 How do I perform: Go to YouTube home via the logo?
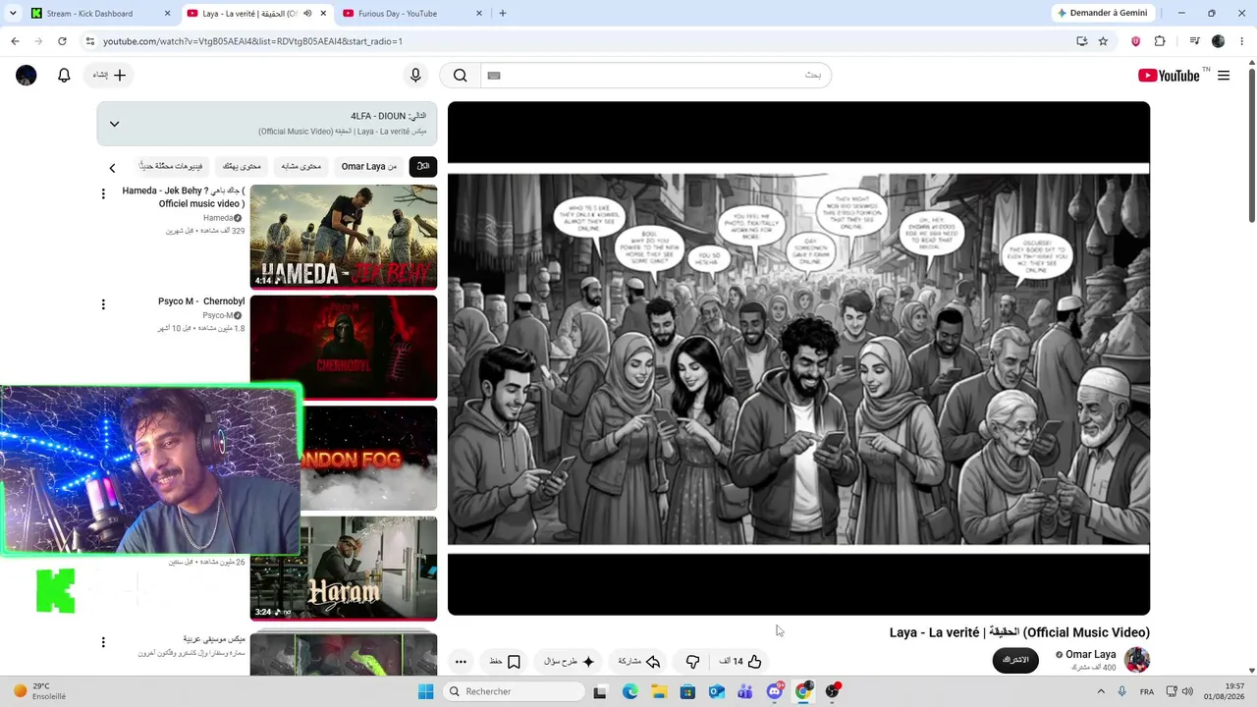click(1169, 76)
